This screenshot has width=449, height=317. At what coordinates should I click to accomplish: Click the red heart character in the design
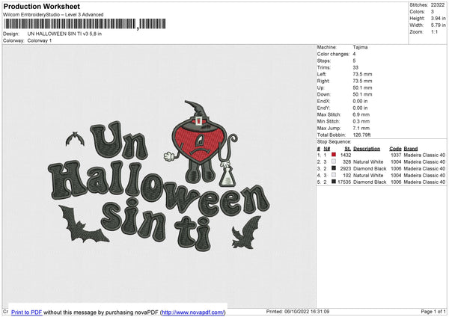(x=200, y=144)
